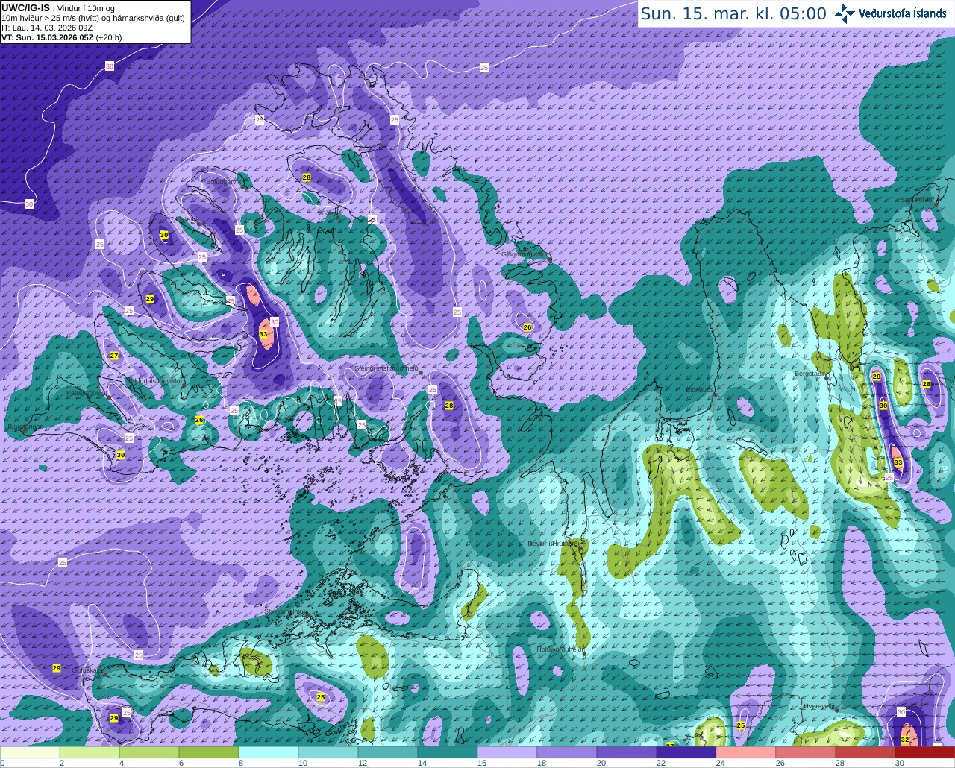The image size is (955, 768).
Task: Click the hámarkshviða (gult) description line
Action: coord(93,18)
